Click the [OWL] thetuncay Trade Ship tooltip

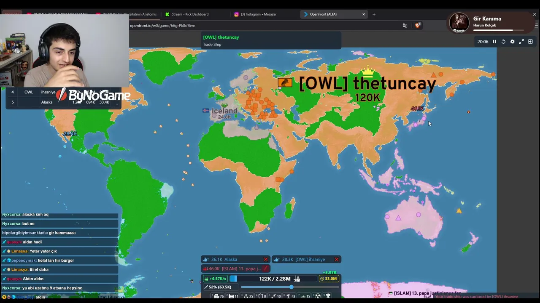point(271,40)
